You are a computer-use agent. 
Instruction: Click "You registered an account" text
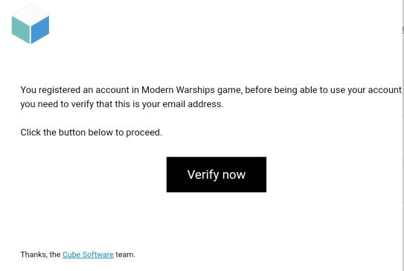pos(74,90)
